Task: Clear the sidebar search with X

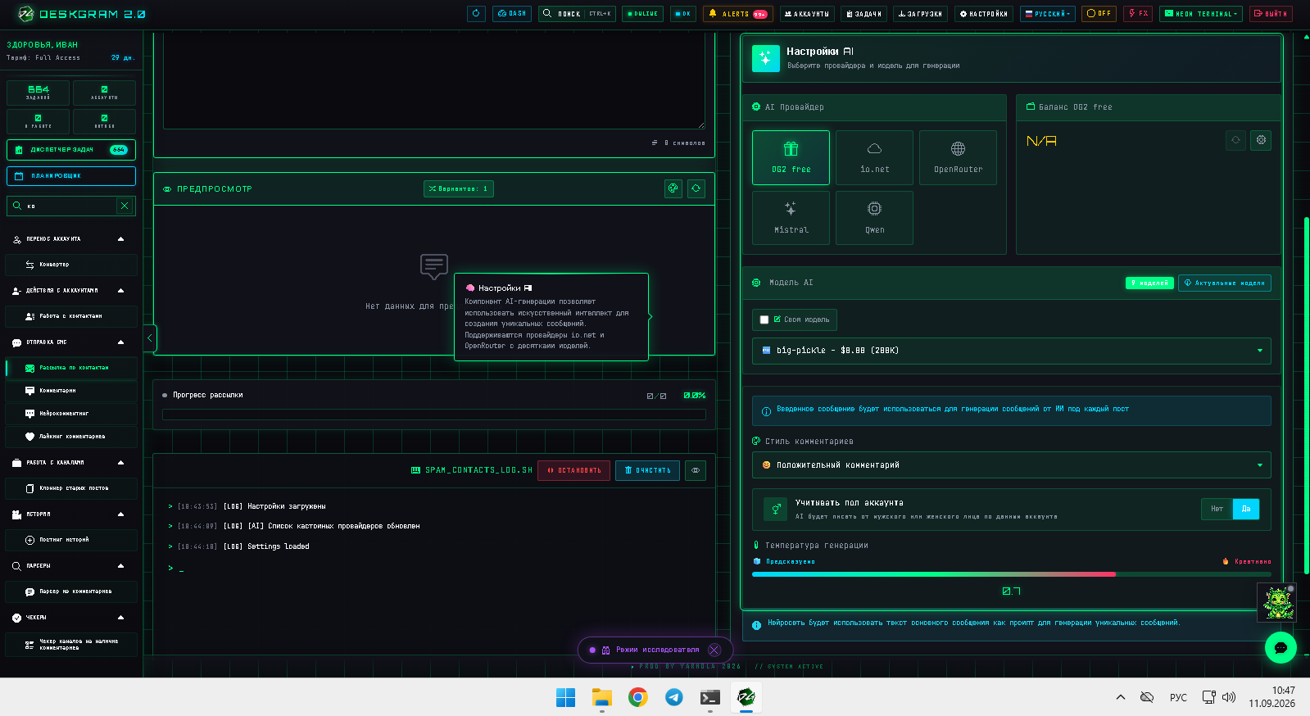Action: point(125,206)
